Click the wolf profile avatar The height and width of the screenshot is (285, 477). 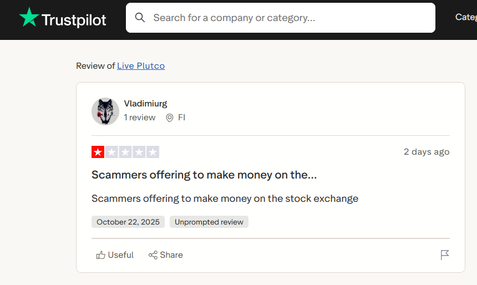(105, 111)
